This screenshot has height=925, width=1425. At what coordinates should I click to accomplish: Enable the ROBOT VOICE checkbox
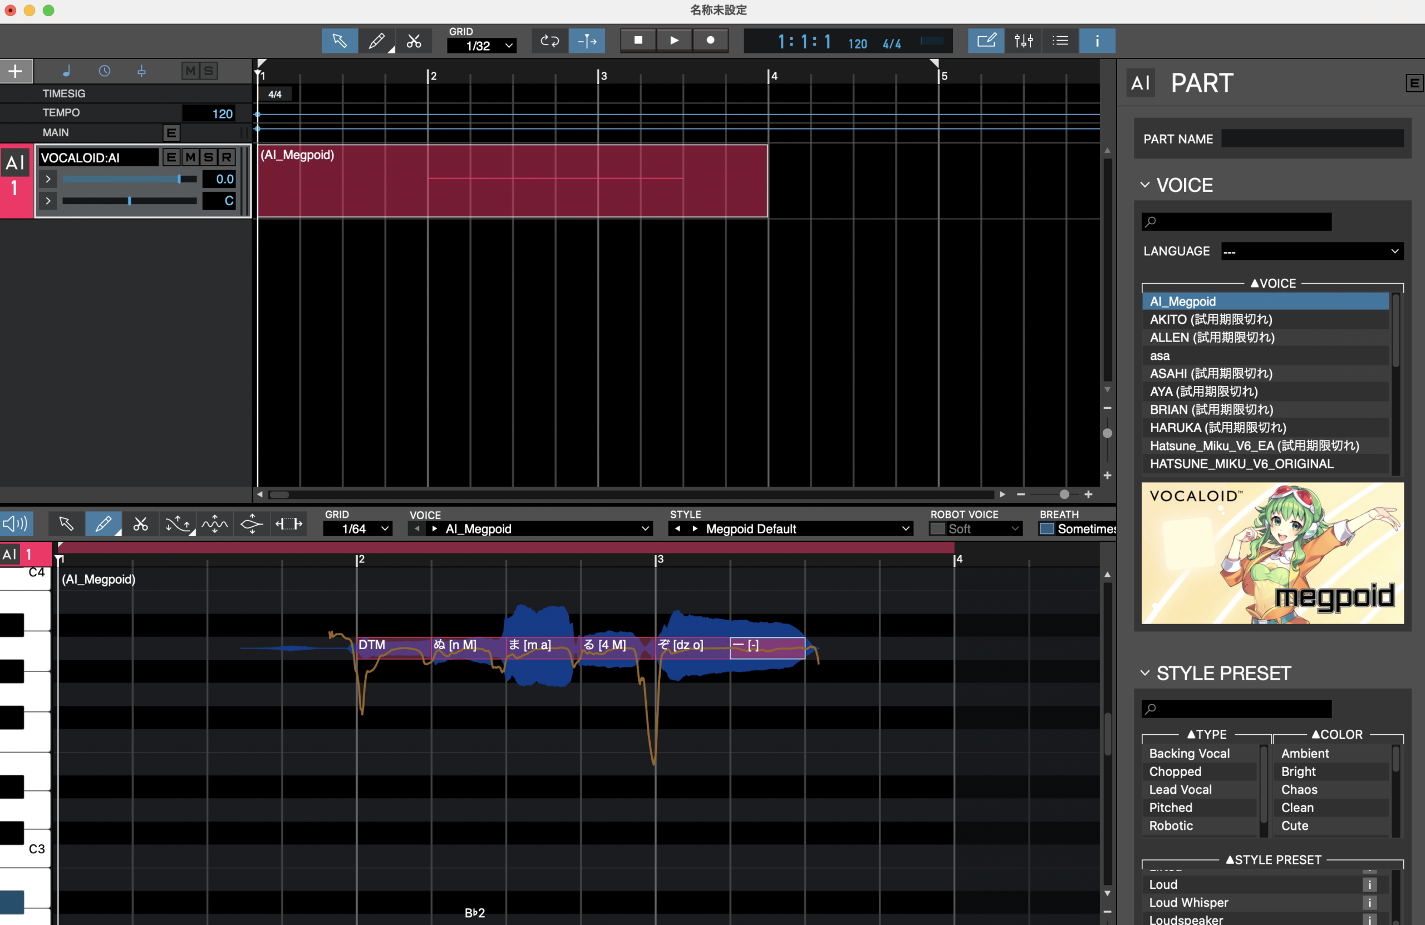[x=937, y=529]
